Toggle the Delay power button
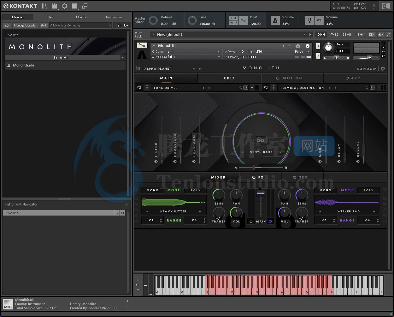This screenshot has height=317, width=394. [339, 161]
